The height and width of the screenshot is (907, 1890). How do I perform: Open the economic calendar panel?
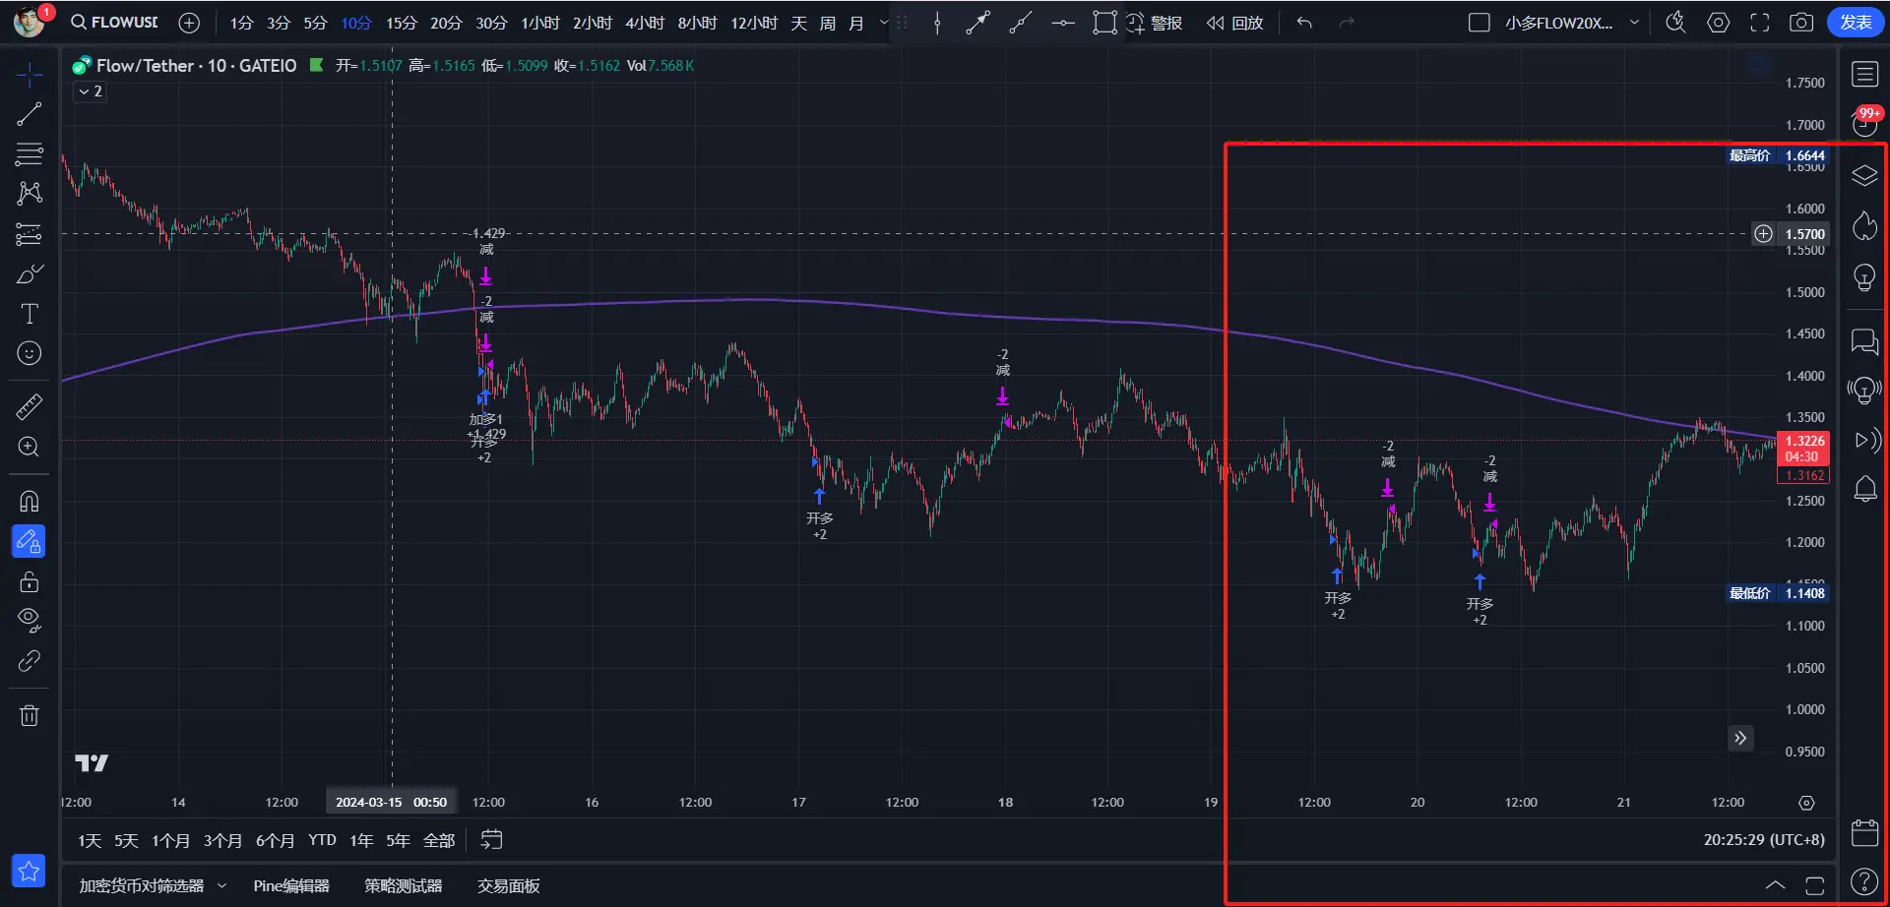coord(1864,832)
